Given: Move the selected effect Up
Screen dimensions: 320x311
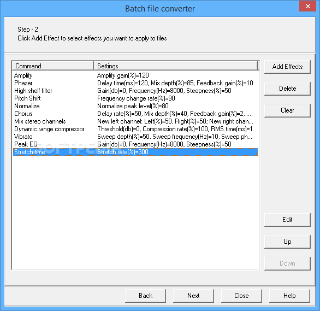Looking at the screenshot, I should point(287,242).
